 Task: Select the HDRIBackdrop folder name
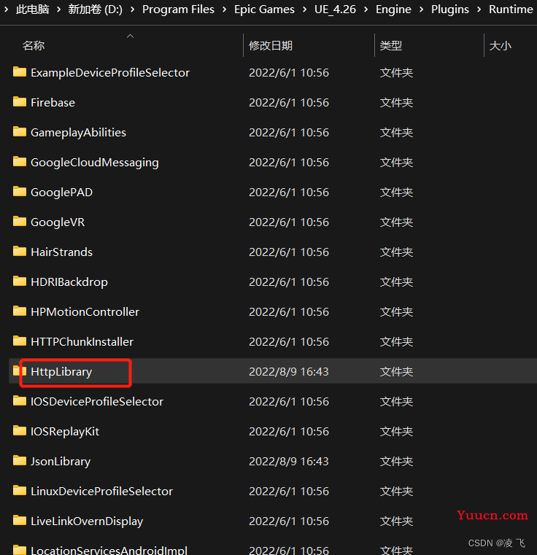[69, 282]
